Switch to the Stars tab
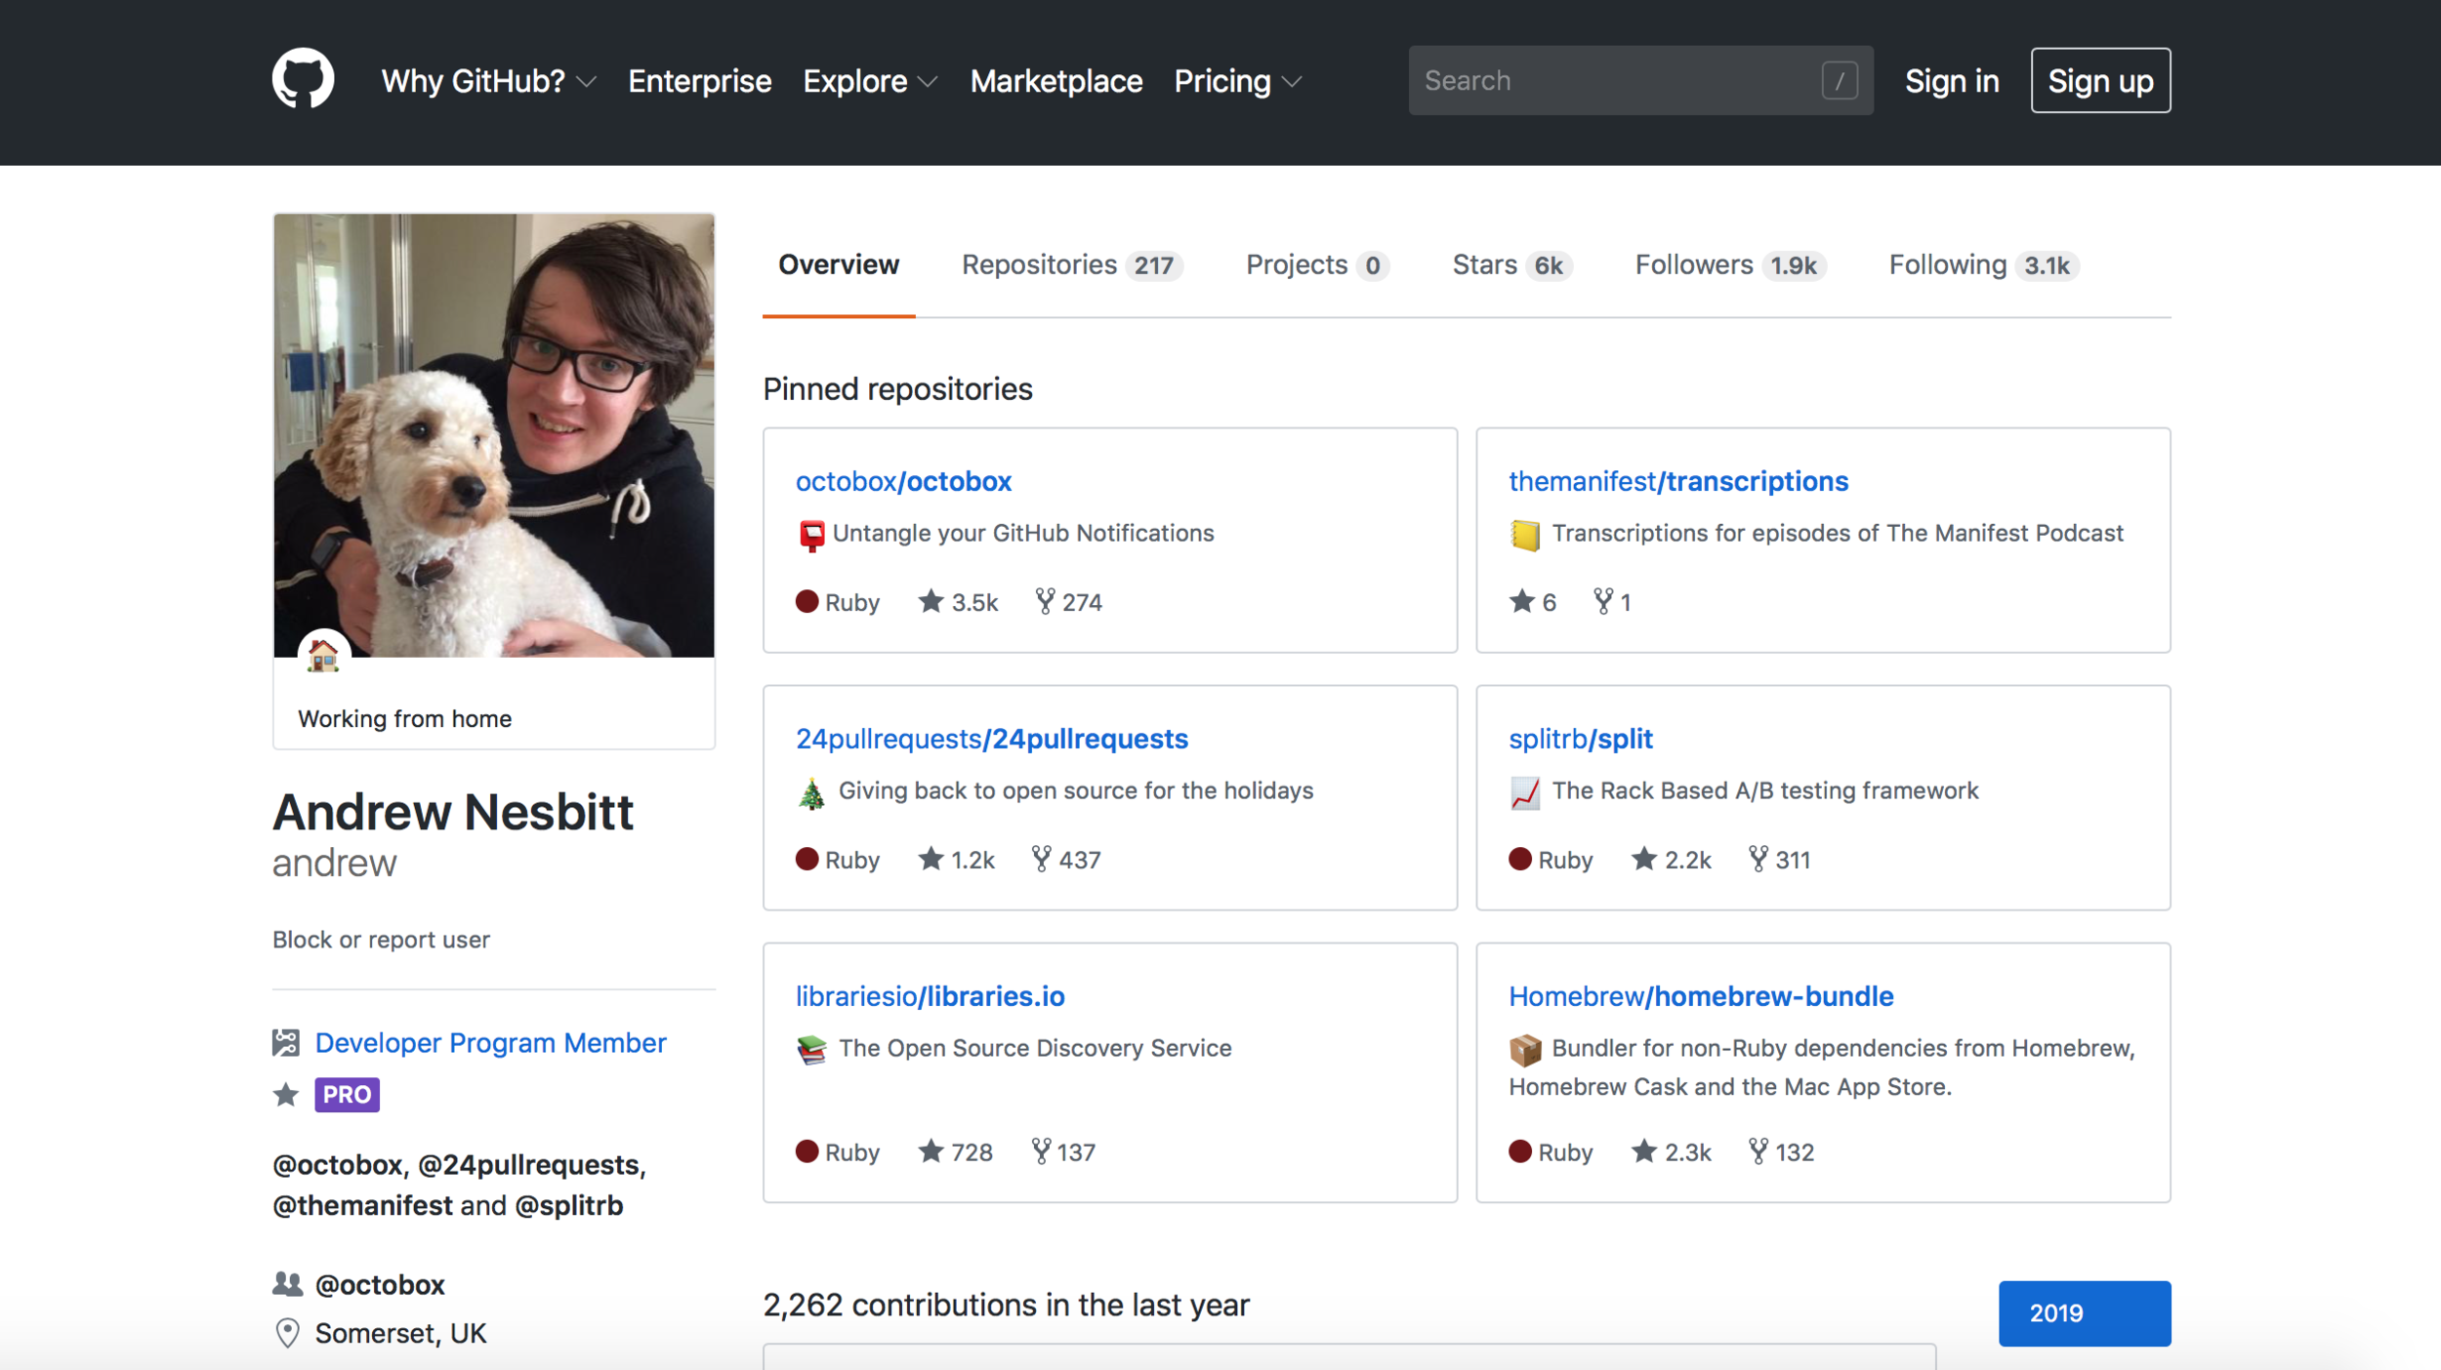2441x1370 pixels. 1511,264
